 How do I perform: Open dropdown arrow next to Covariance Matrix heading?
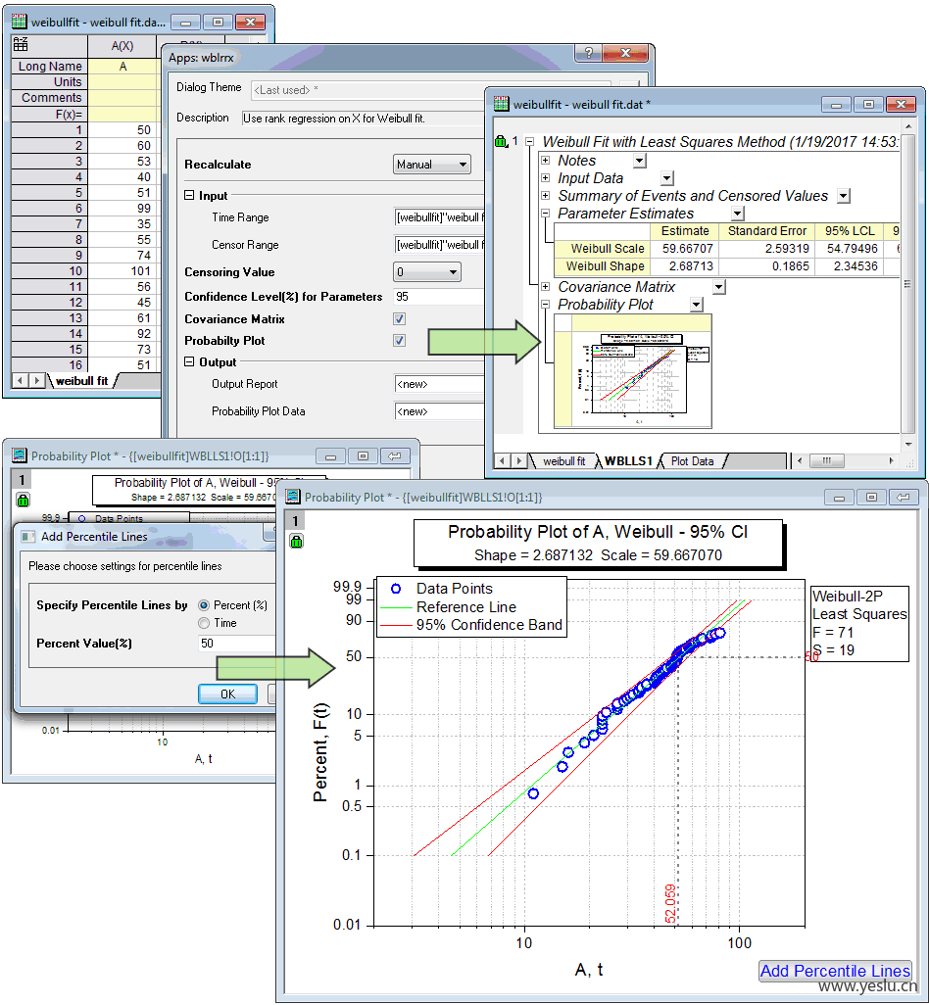pos(719,286)
